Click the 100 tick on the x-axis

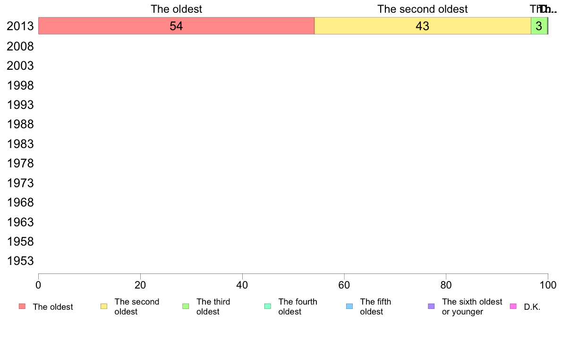548,285
